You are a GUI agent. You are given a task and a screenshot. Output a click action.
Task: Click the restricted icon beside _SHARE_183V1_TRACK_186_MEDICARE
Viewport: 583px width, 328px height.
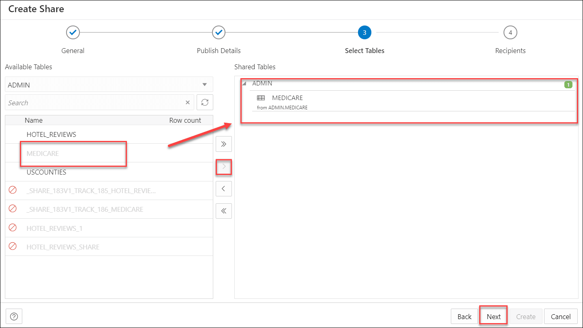click(x=13, y=209)
